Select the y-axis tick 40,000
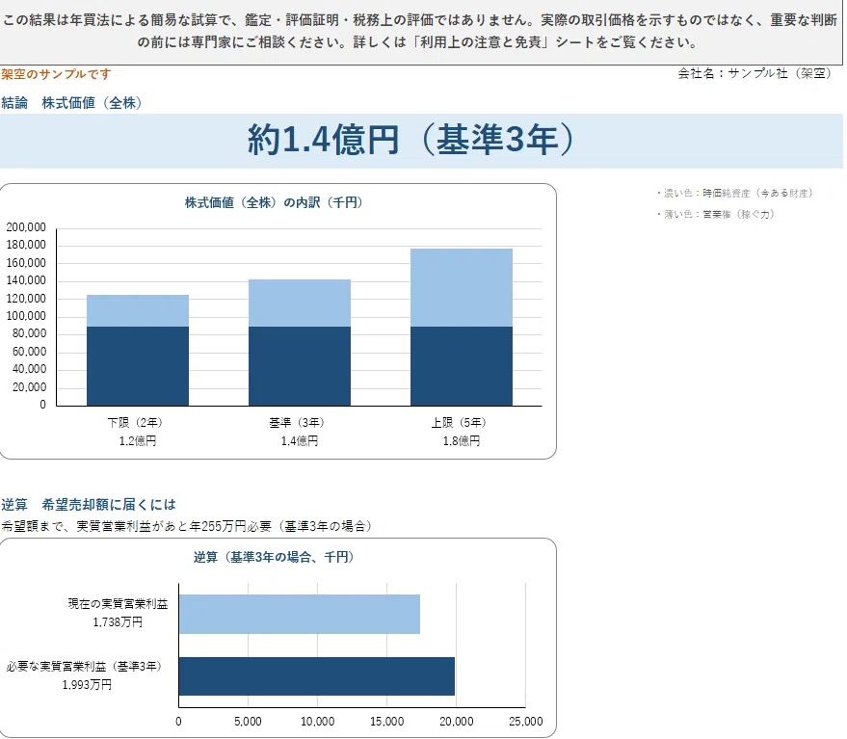The image size is (847, 739). 29,369
